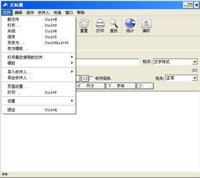Click the 尺寸 size button
The width and height of the screenshot is (200, 178).
[x=90, y=86]
